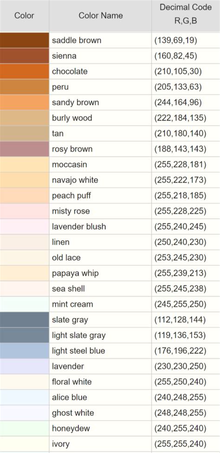
Task: Click the mint cream RGB value
Action: click(180, 304)
